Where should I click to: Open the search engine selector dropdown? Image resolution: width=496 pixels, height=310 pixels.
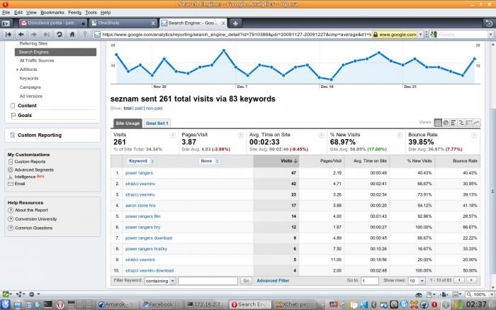tap(434, 34)
